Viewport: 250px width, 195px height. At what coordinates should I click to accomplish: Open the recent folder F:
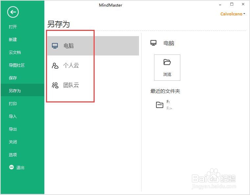[x=168, y=102]
